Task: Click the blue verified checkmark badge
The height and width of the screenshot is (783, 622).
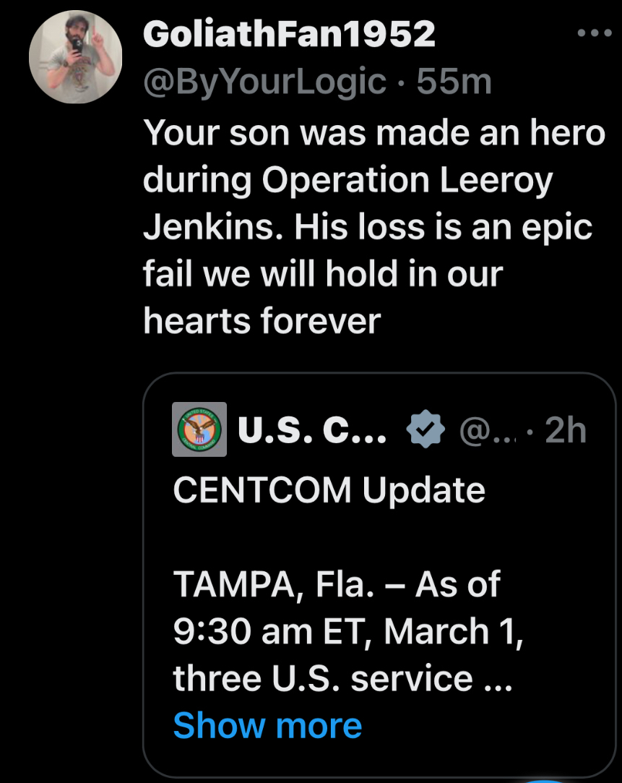Action: pyautogui.click(x=426, y=429)
